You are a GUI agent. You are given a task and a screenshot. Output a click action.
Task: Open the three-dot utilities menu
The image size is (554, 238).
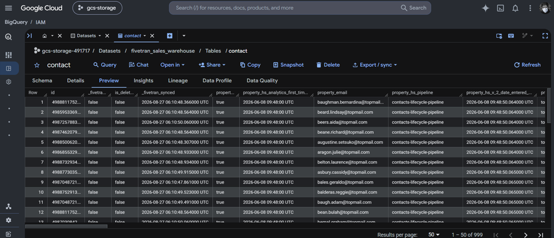(530, 8)
